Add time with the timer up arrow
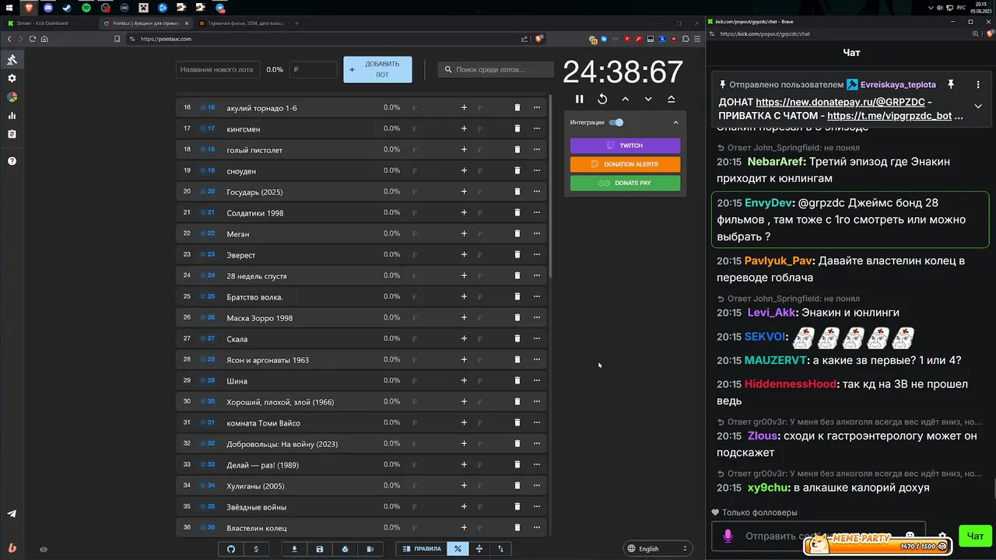This screenshot has height=560, width=996. (625, 99)
